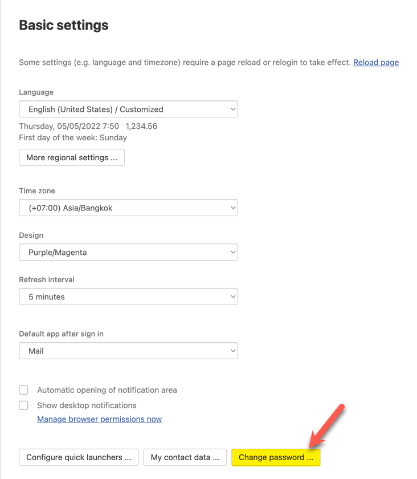
Task: Open More regional settings
Action: pos(72,157)
